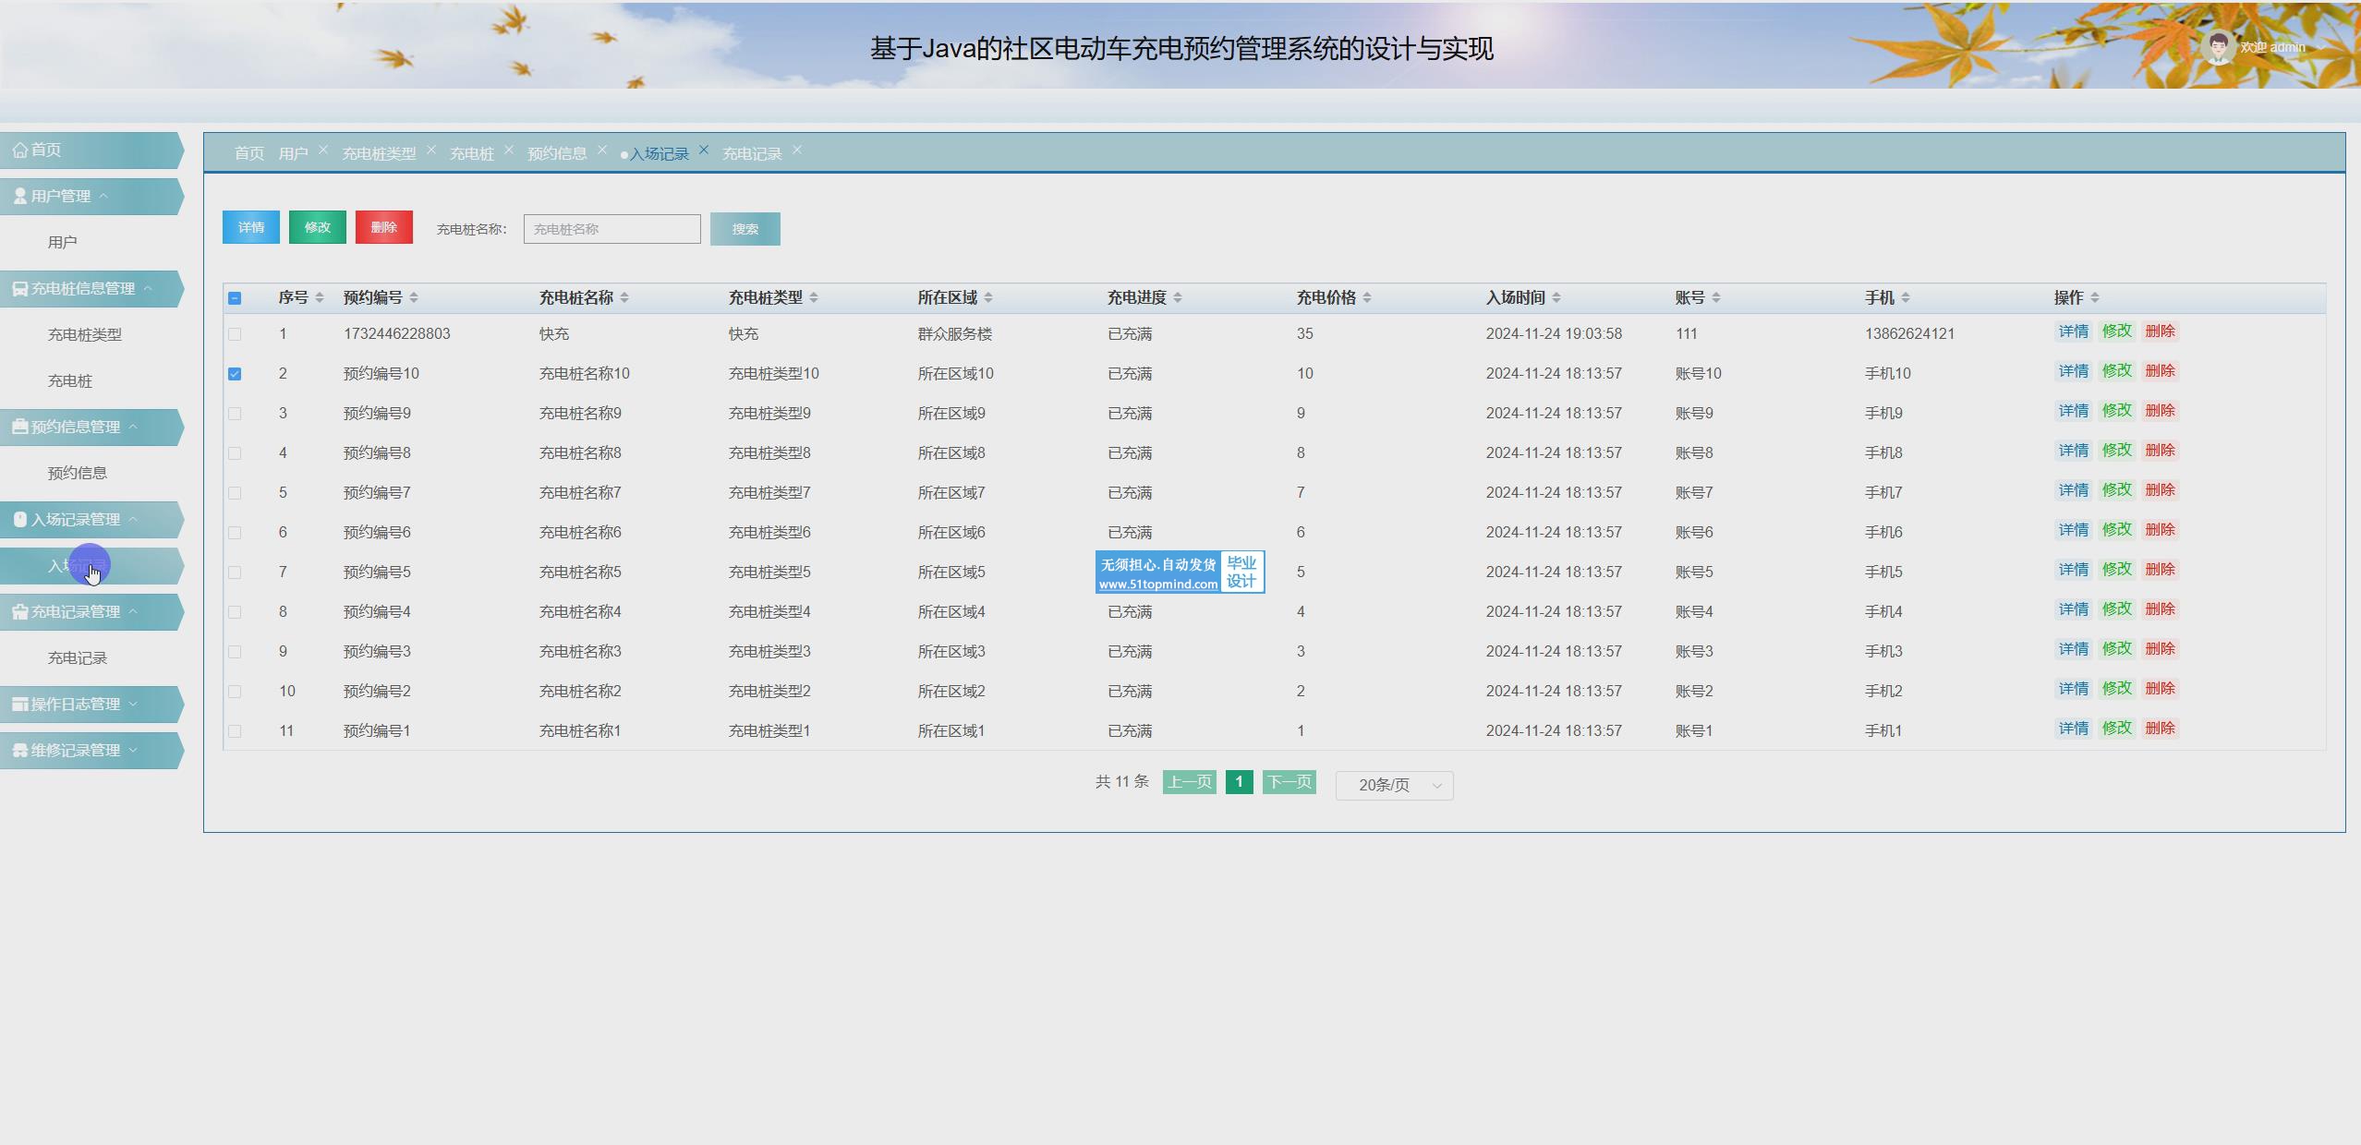Uncheck the checkbox for row 2

click(235, 374)
